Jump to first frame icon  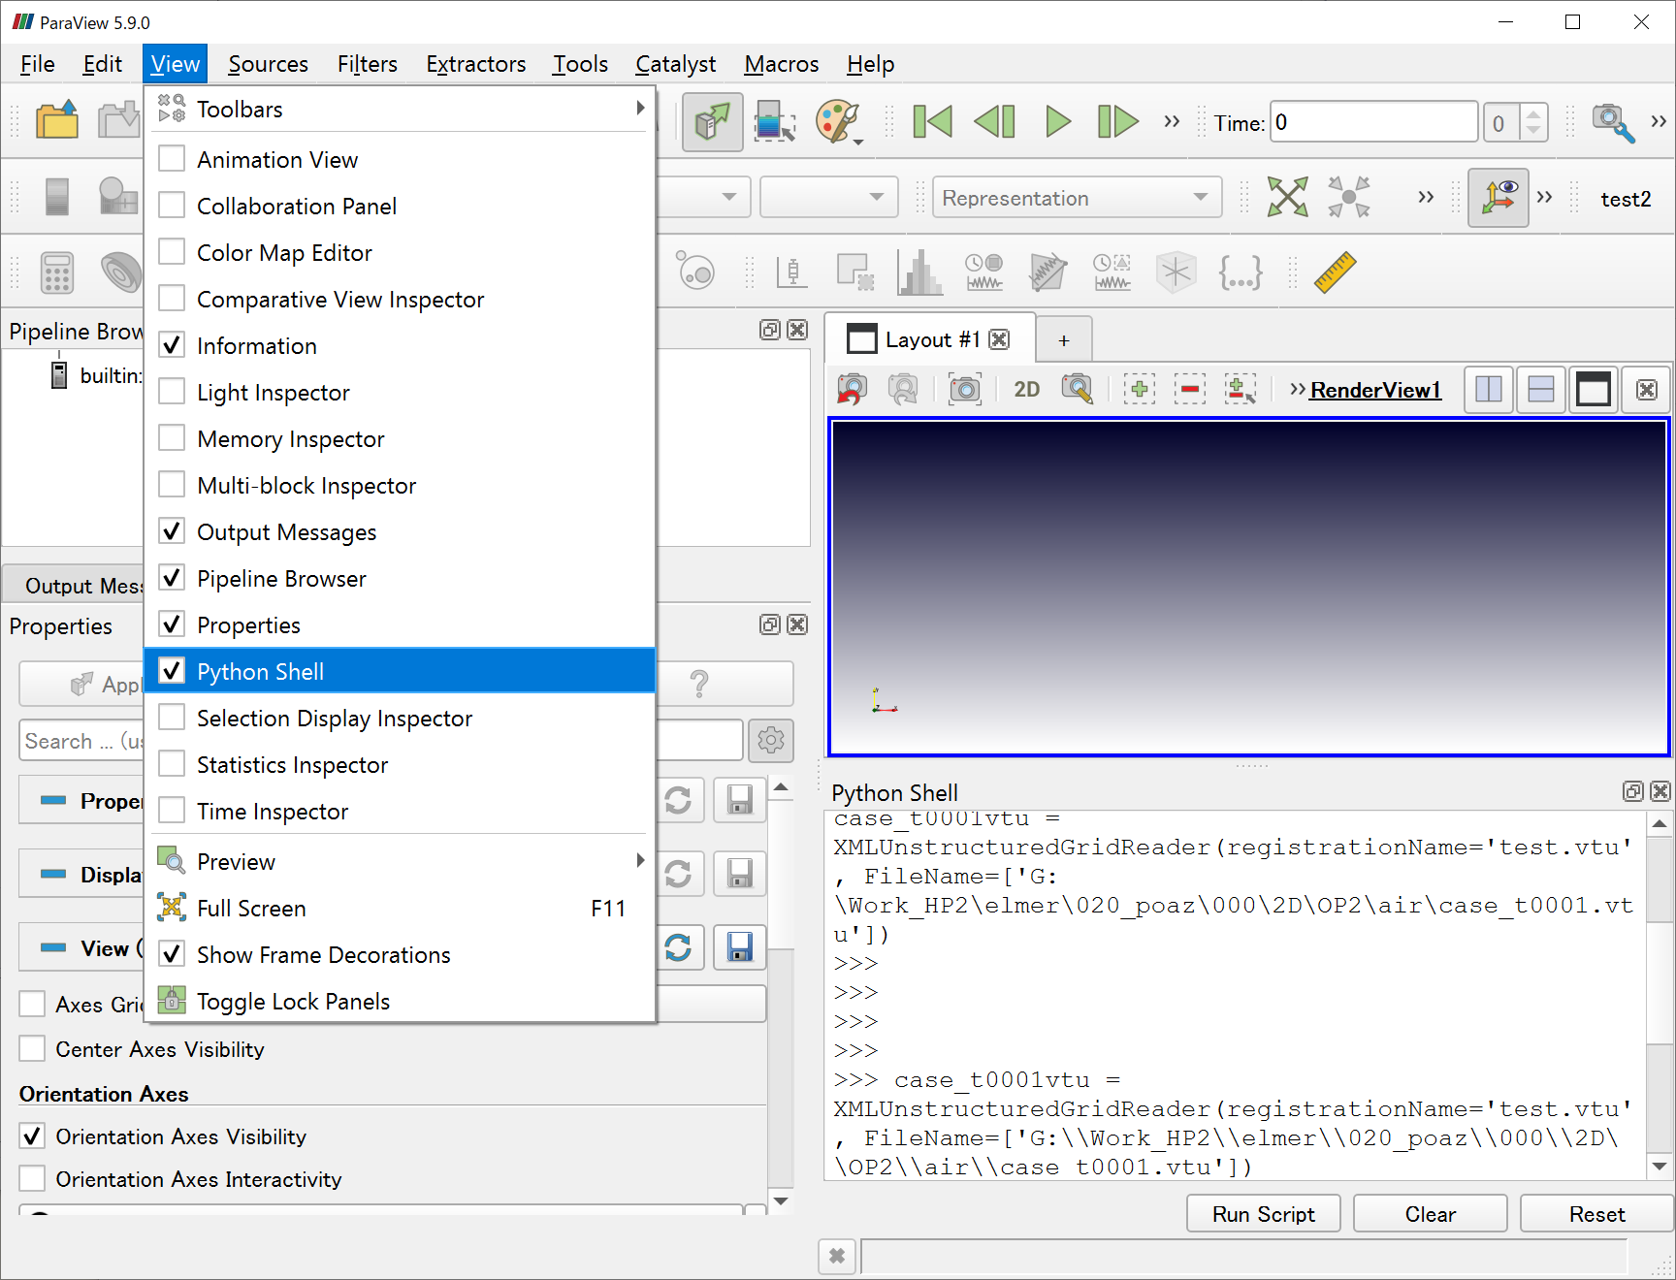(932, 122)
